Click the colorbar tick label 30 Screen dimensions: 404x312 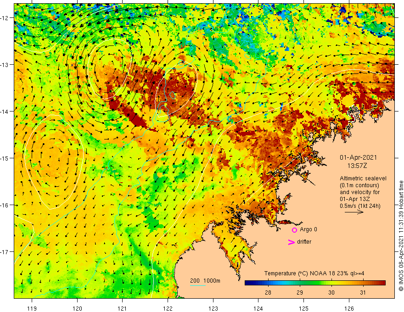[331, 292]
